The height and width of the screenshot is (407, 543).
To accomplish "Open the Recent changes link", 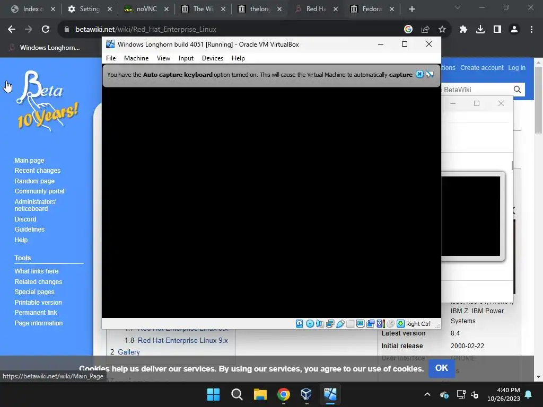I will 38,170.
